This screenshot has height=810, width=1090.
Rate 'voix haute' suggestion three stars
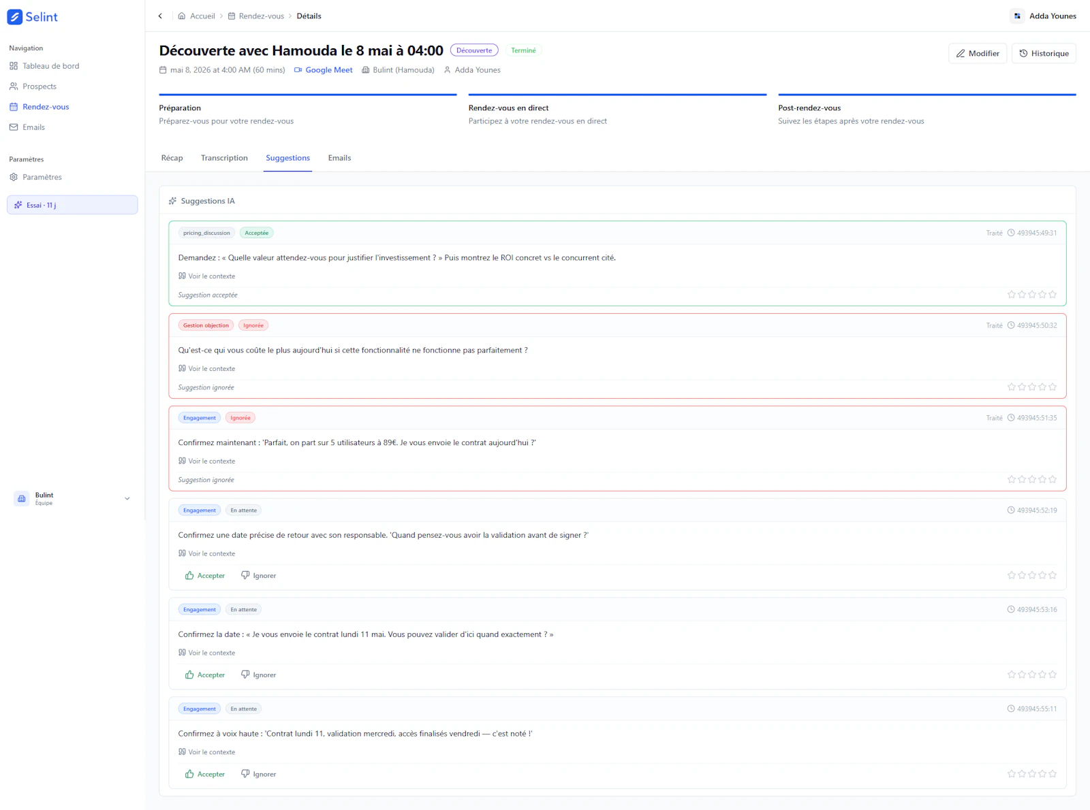(x=1032, y=774)
